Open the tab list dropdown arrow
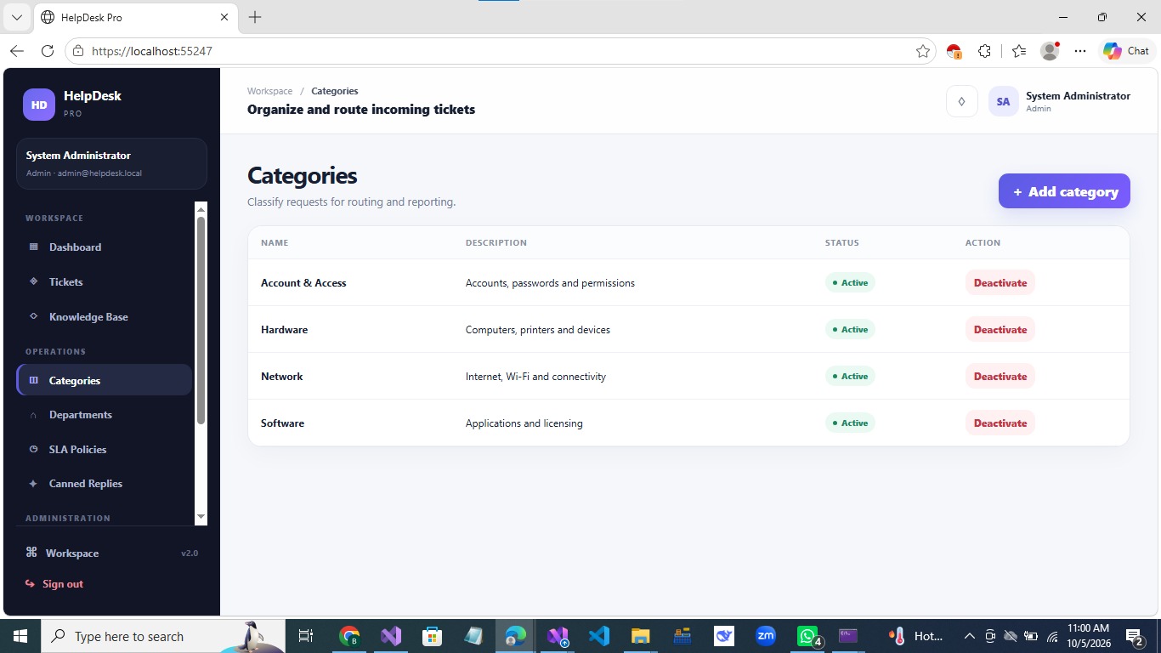Screen dimensions: 1161x653 pos(17,17)
